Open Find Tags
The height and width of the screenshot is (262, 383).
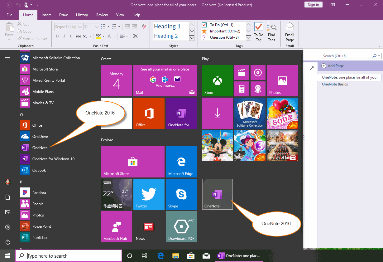pyautogui.click(x=271, y=32)
